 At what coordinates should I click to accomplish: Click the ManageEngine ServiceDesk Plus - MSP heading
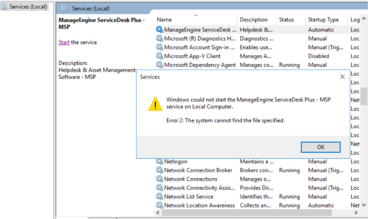point(101,23)
